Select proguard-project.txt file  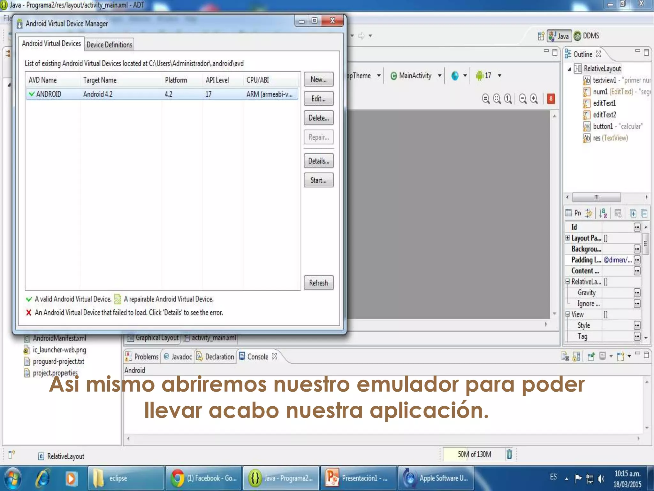coord(58,361)
